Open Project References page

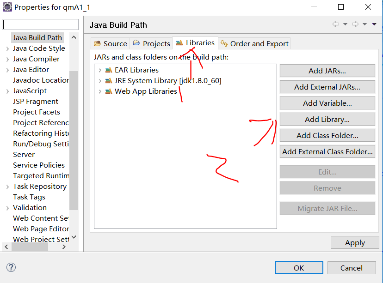[x=41, y=123]
